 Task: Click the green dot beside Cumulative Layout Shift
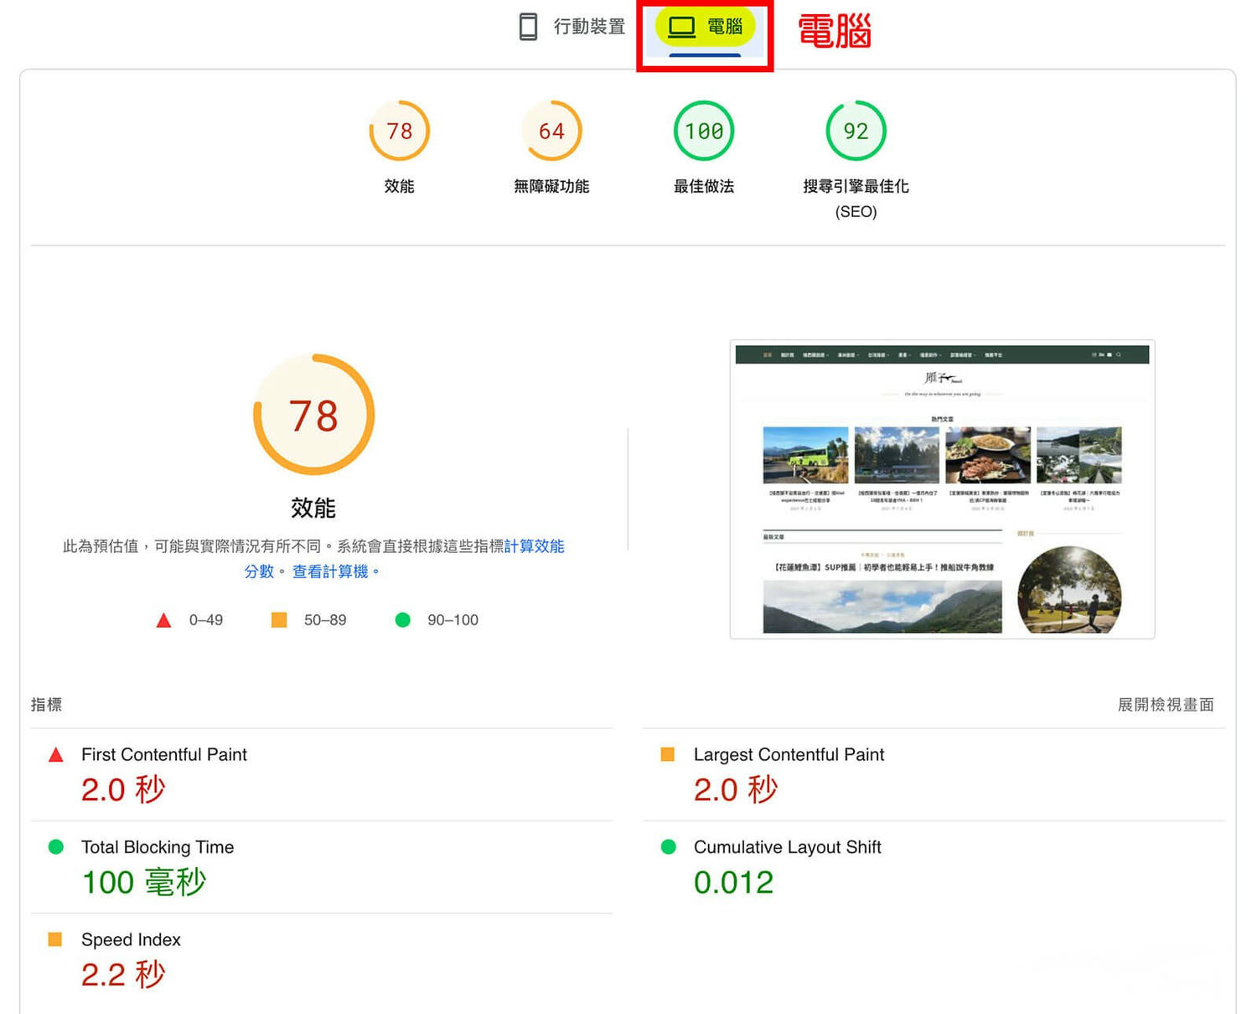[x=668, y=847]
